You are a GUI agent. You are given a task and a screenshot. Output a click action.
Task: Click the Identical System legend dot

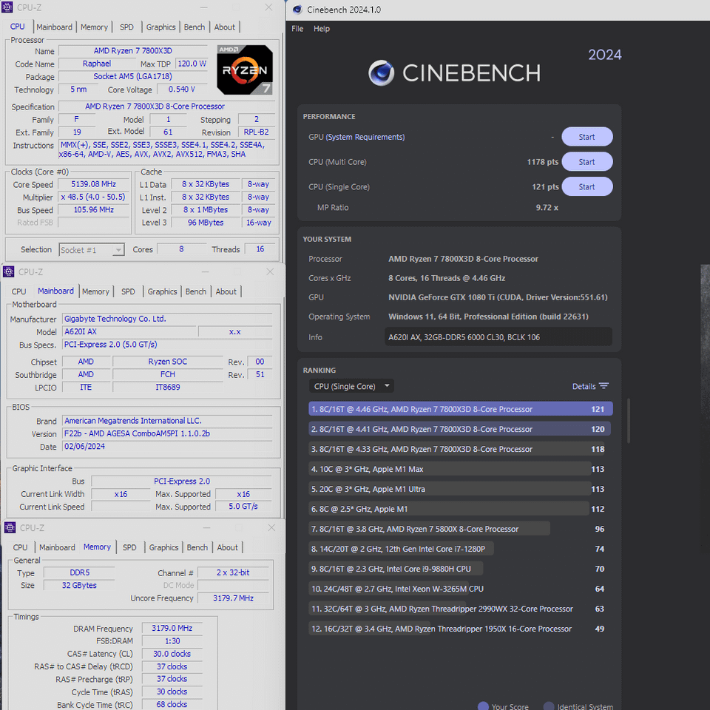(548, 706)
